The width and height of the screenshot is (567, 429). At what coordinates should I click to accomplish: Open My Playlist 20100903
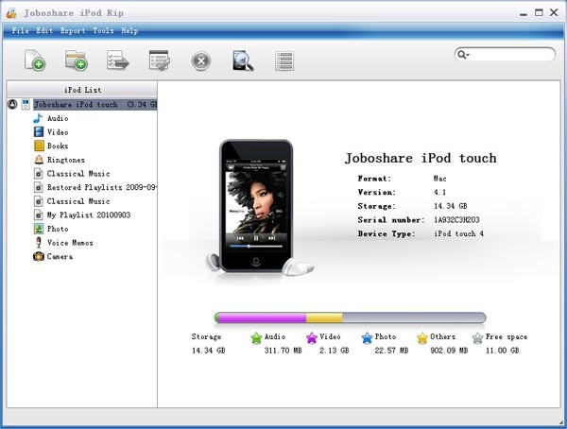89,215
